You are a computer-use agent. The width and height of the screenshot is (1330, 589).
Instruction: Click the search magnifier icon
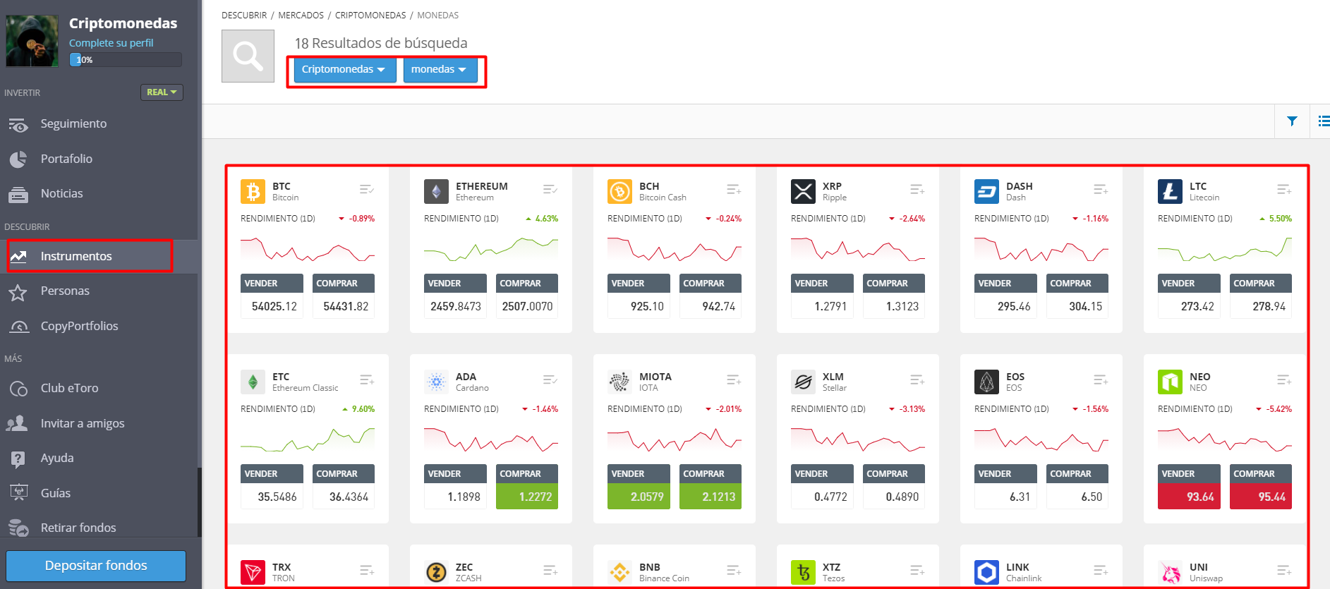pos(248,56)
